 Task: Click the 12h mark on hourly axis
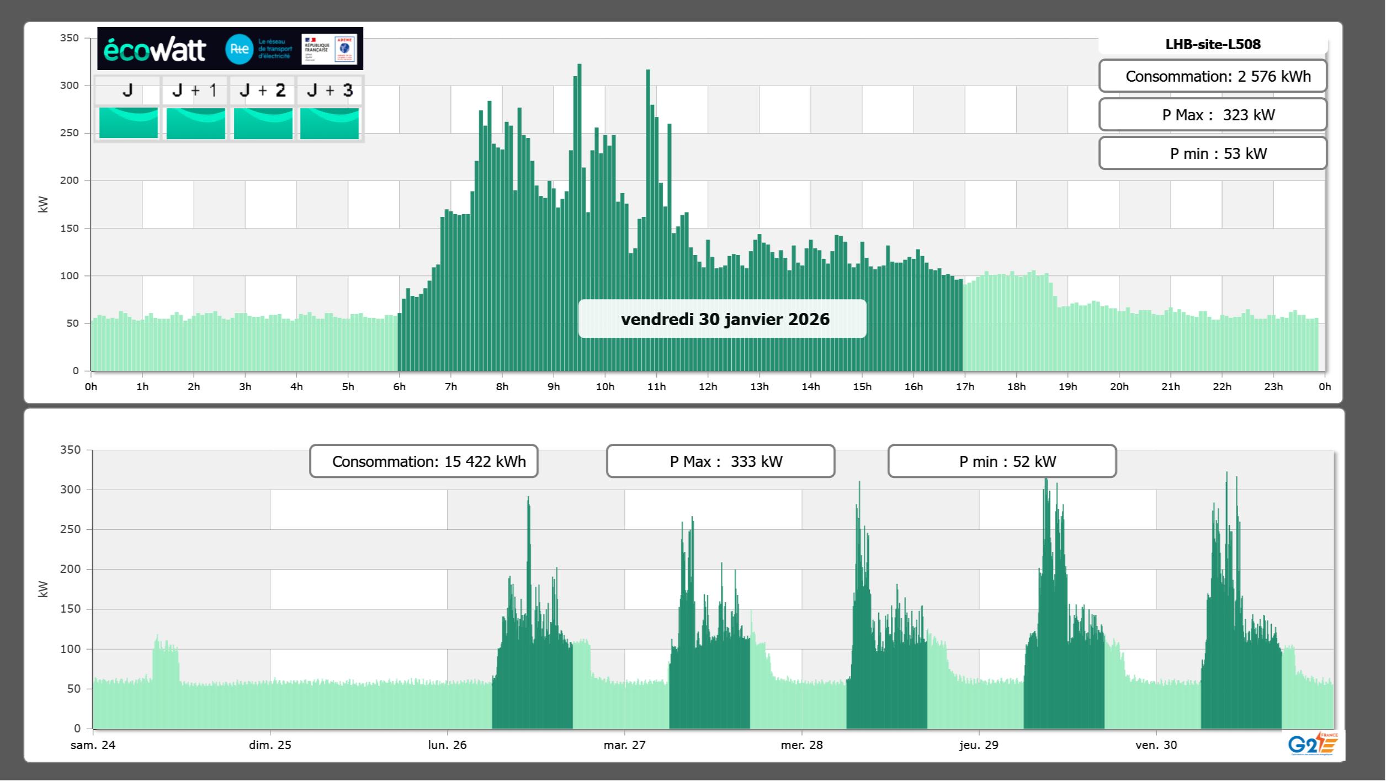pyautogui.click(x=708, y=387)
